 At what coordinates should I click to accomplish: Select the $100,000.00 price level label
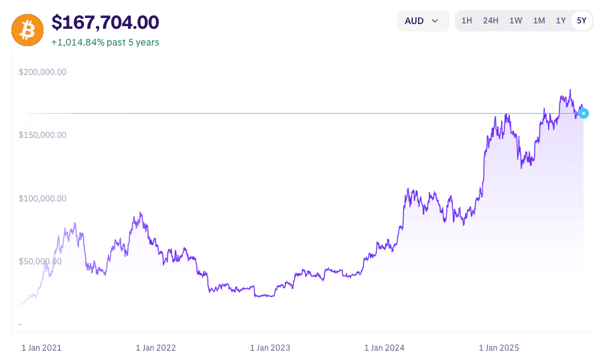(x=42, y=199)
